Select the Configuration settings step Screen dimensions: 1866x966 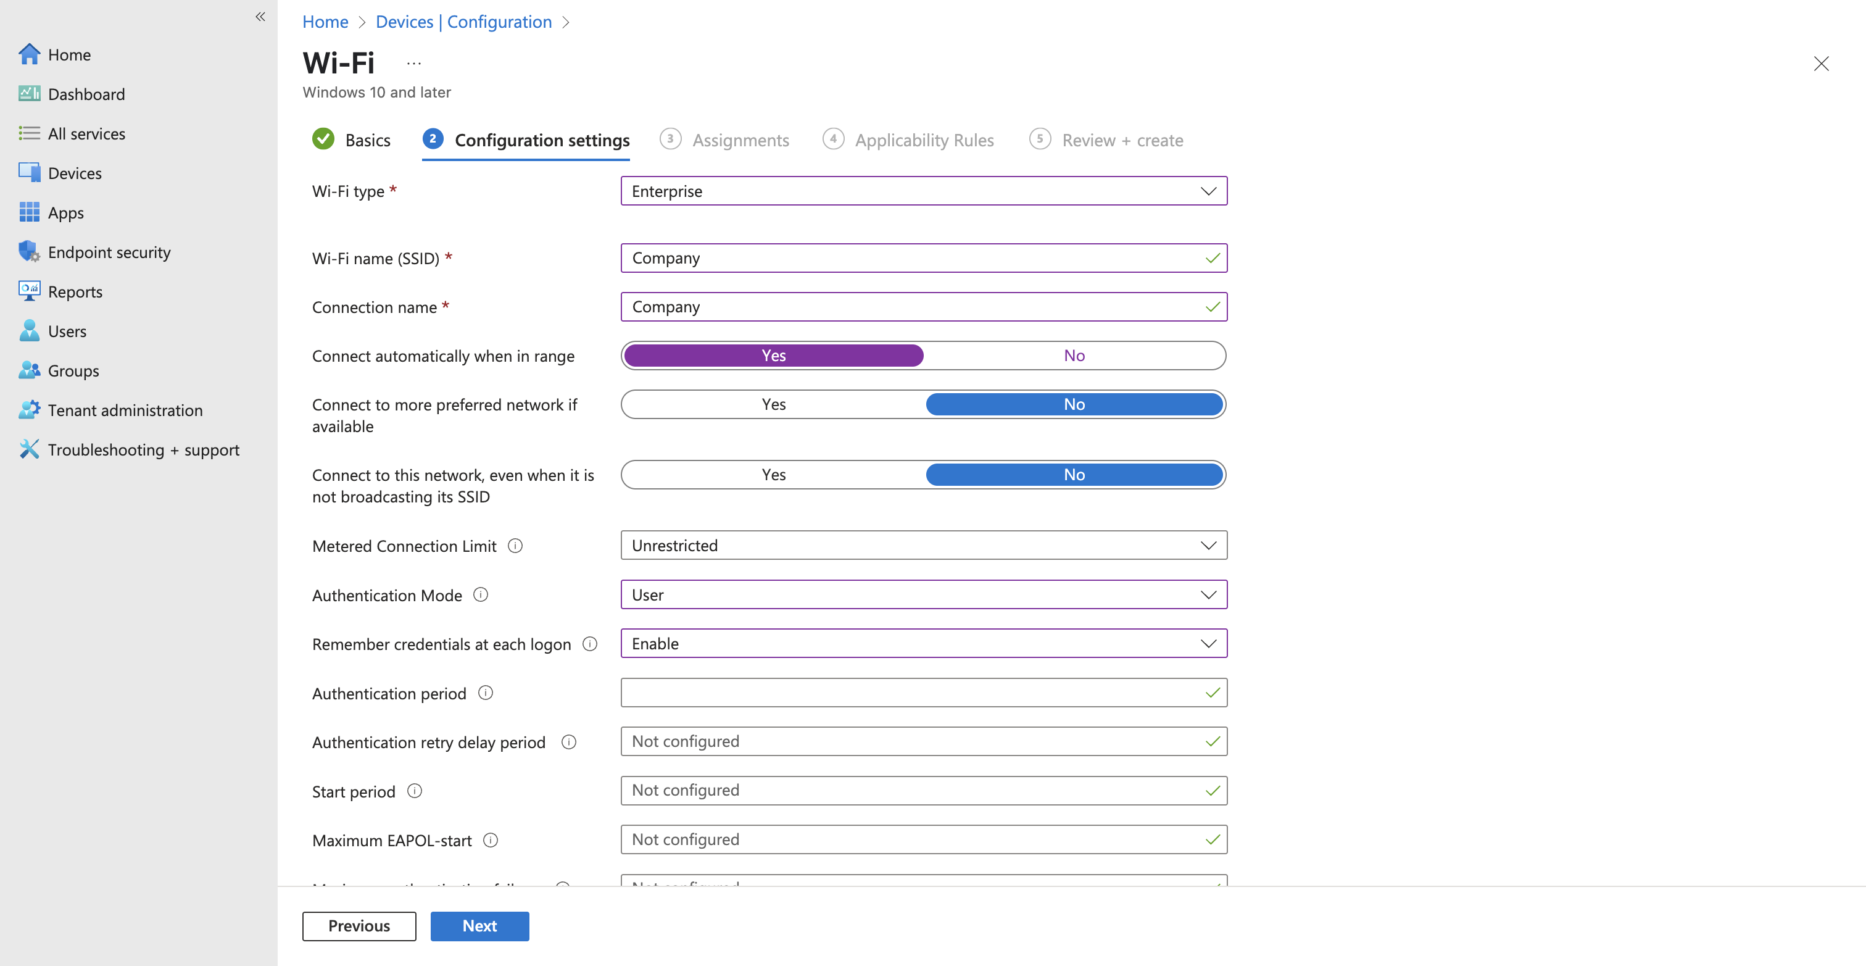pos(526,140)
